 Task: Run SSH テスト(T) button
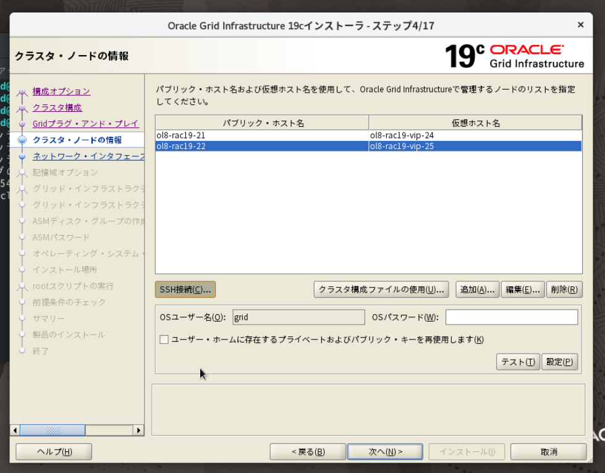click(x=518, y=362)
